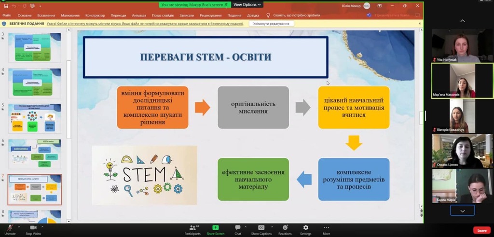Open the Participants panel
The width and height of the screenshot is (494, 237).
click(192, 228)
